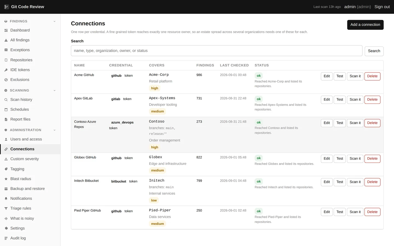Delete the Pied Piper GitHub connection
The height and width of the screenshot is (246, 394).
(372, 212)
